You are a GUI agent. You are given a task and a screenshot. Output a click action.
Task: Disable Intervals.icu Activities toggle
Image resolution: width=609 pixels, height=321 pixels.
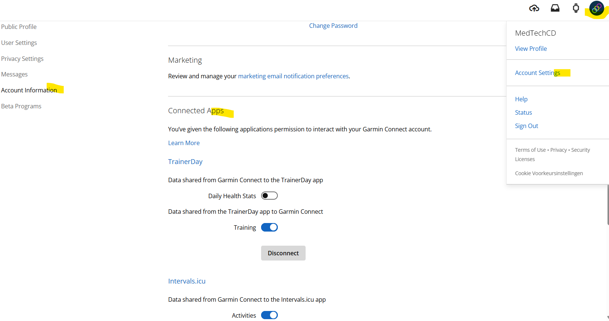(x=269, y=315)
